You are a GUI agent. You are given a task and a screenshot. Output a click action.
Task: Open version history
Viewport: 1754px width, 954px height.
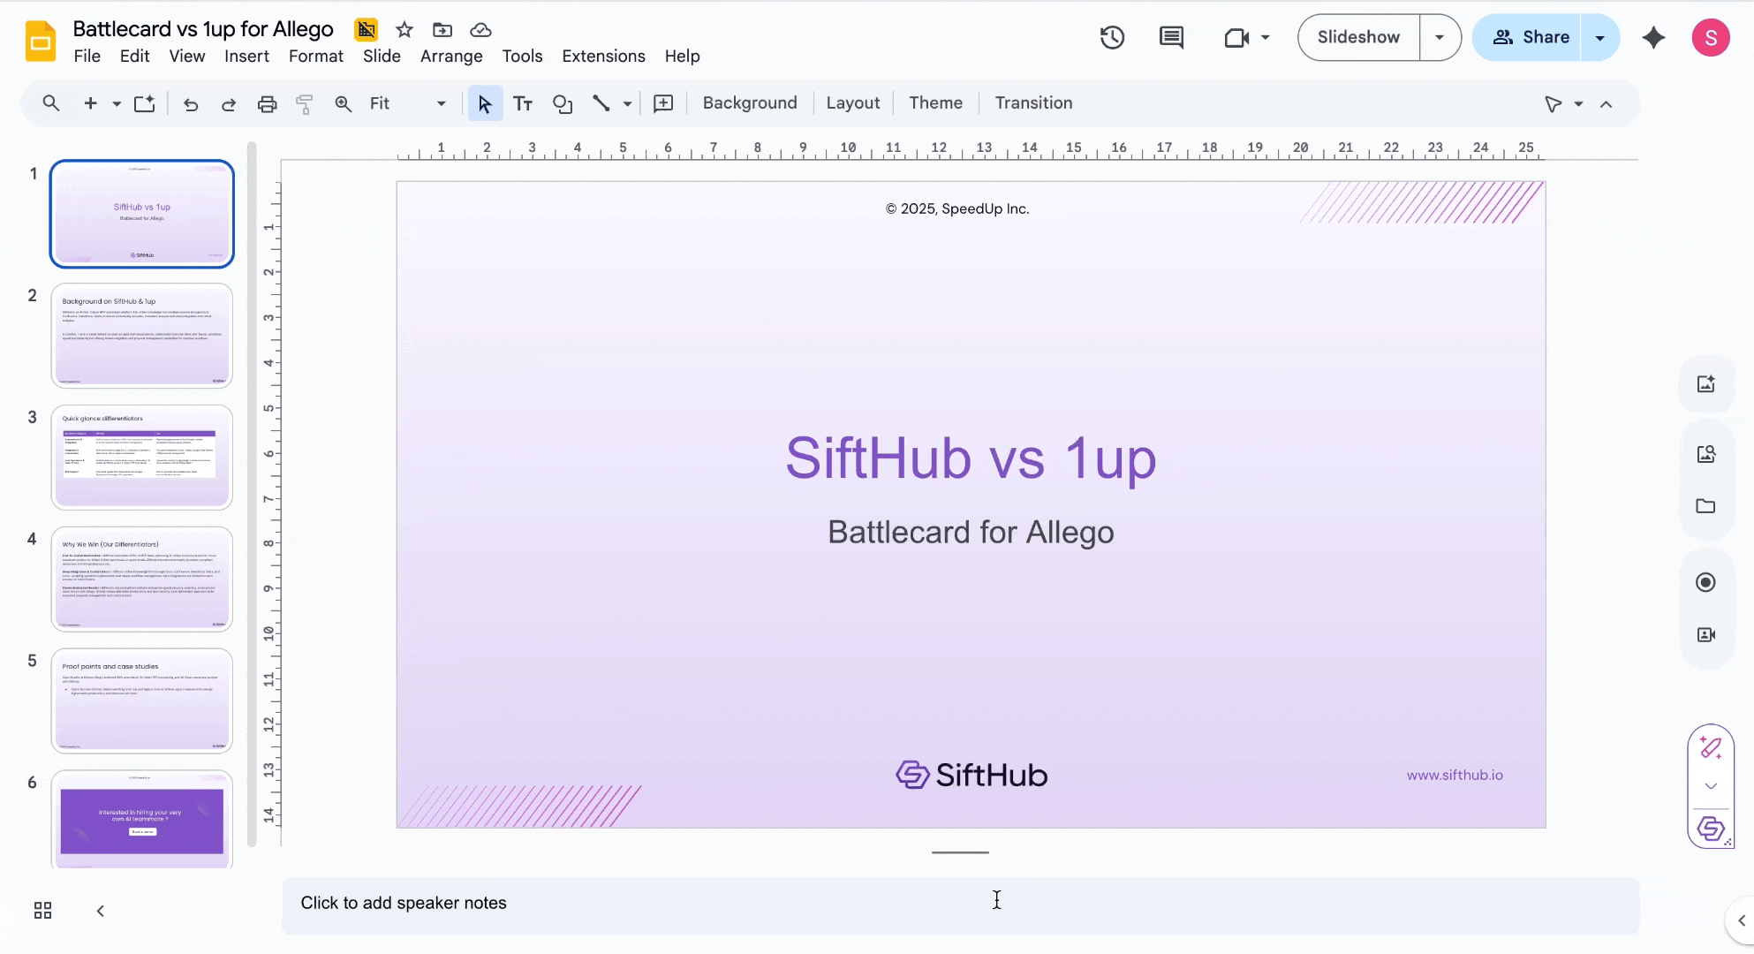(1111, 37)
